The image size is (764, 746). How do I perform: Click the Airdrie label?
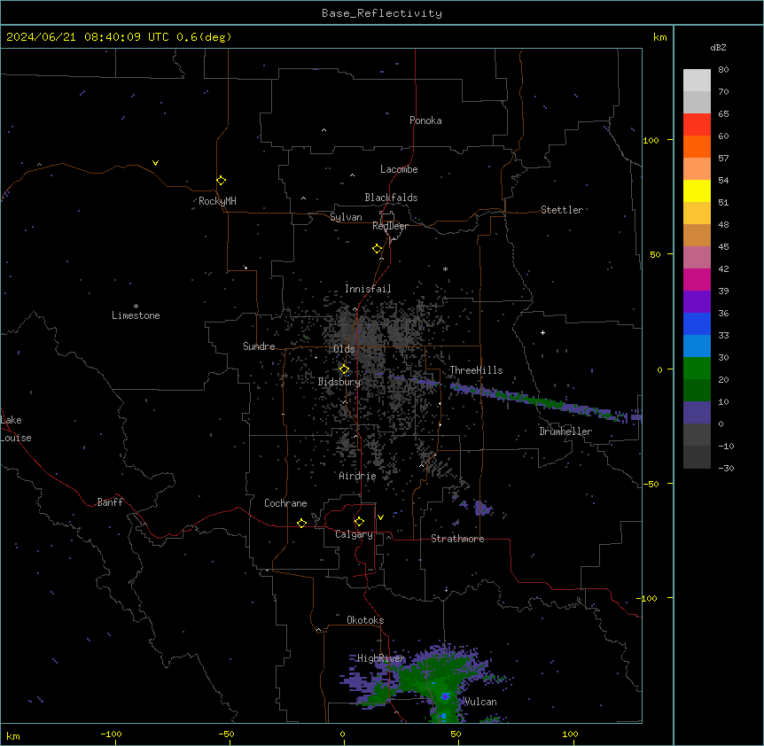pyautogui.click(x=358, y=477)
